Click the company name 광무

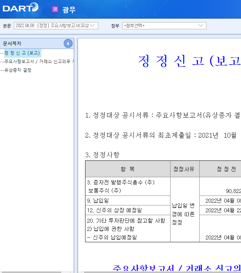[x=69, y=10]
